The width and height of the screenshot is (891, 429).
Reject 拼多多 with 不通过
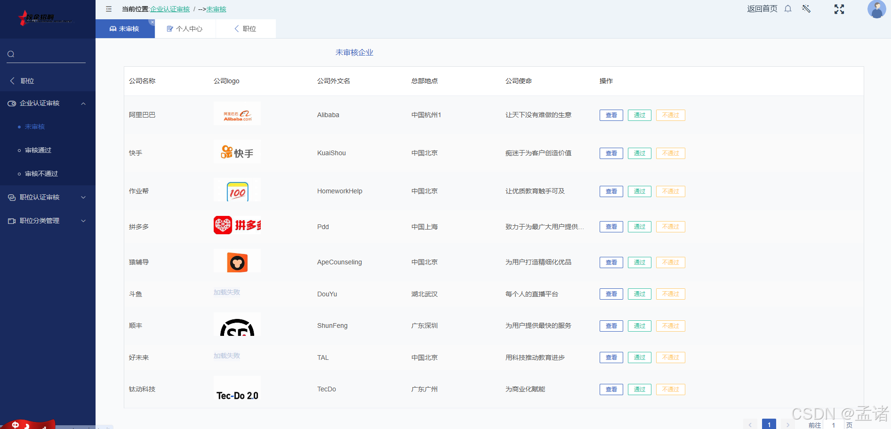point(670,227)
